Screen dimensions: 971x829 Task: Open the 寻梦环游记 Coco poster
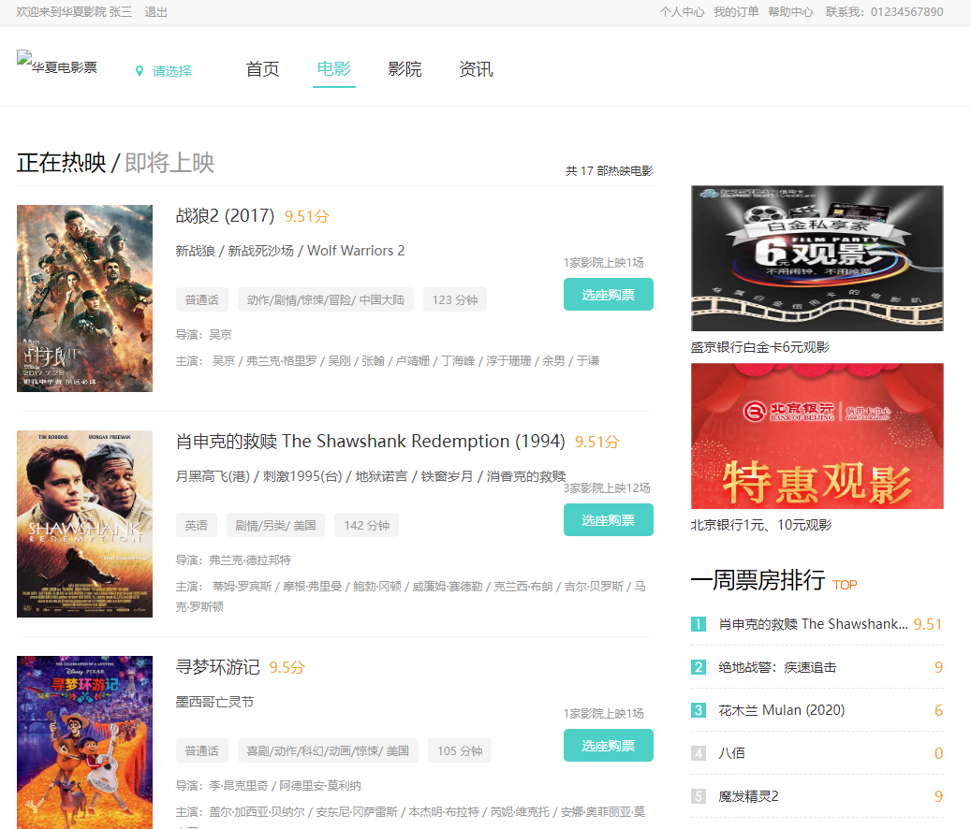click(x=84, y=742)
